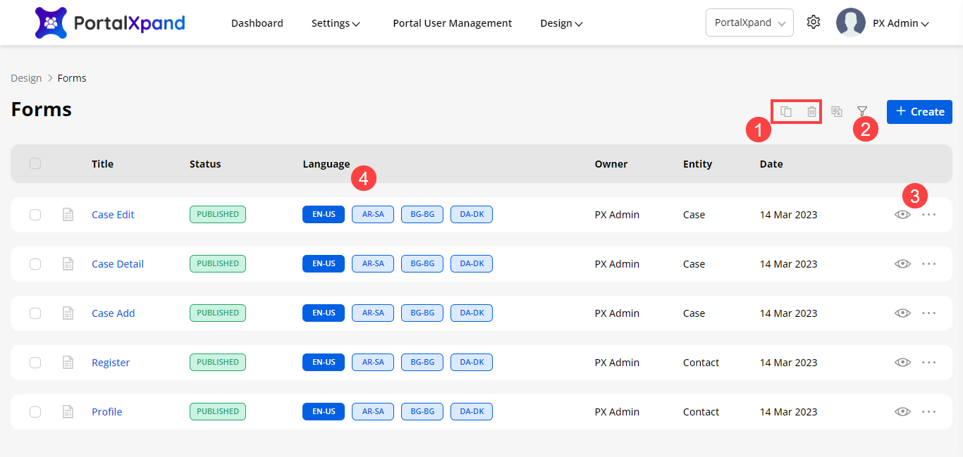Click the delete trash icon in toolbar
The height and width of the screenshot is (457, 963).
pos(811,111)
